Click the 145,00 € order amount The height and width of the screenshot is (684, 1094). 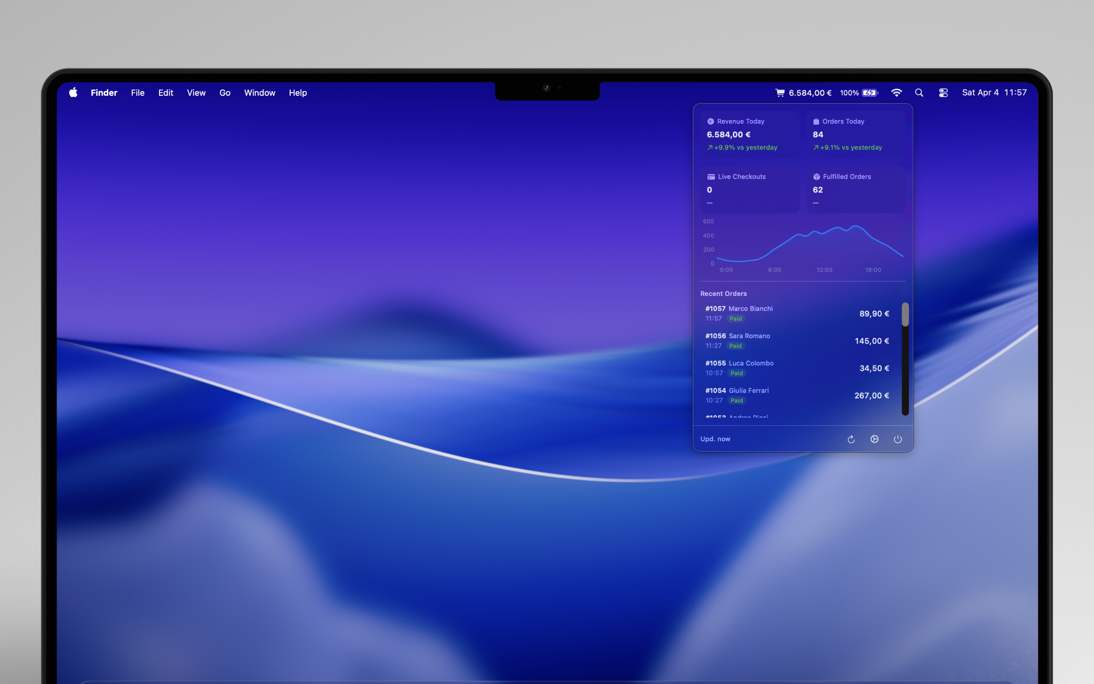tap(872, 341)
